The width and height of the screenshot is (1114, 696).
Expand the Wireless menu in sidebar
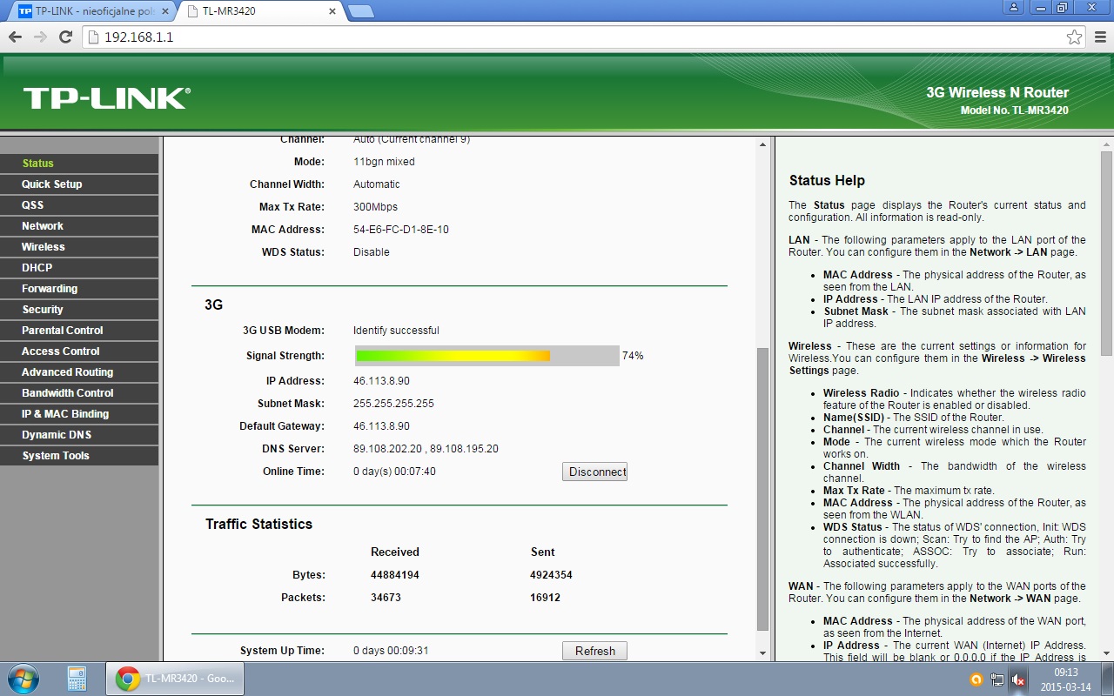(44, 247)
